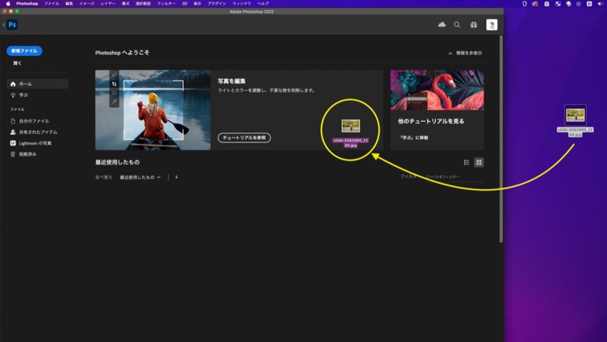Viewport: 607px width, 342px height.
Task: Open the ウィンドウ menu
Action: click(242, 4)
